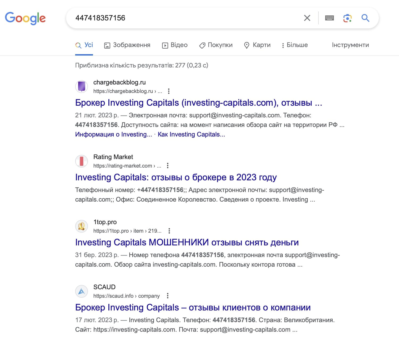Open sitelink Как Investing Capitals...
The image size is (399, 341).
(191, 134)
